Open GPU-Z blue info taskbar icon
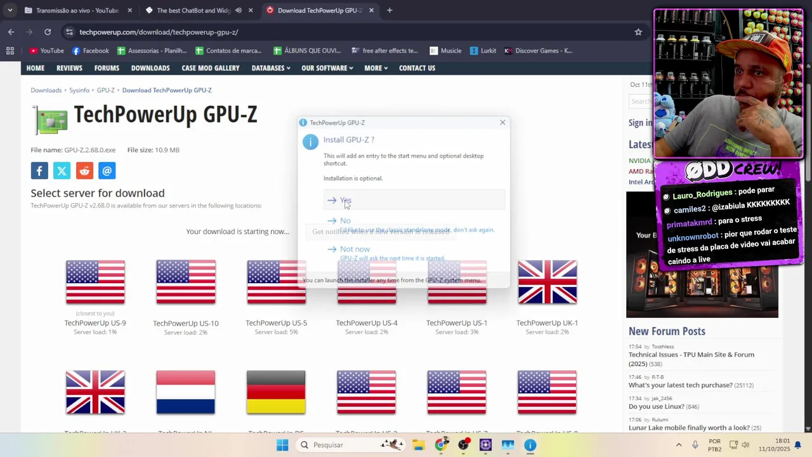The width and height of the screenshot is (812, 457). pyautogui.click(x=530, y=445)
